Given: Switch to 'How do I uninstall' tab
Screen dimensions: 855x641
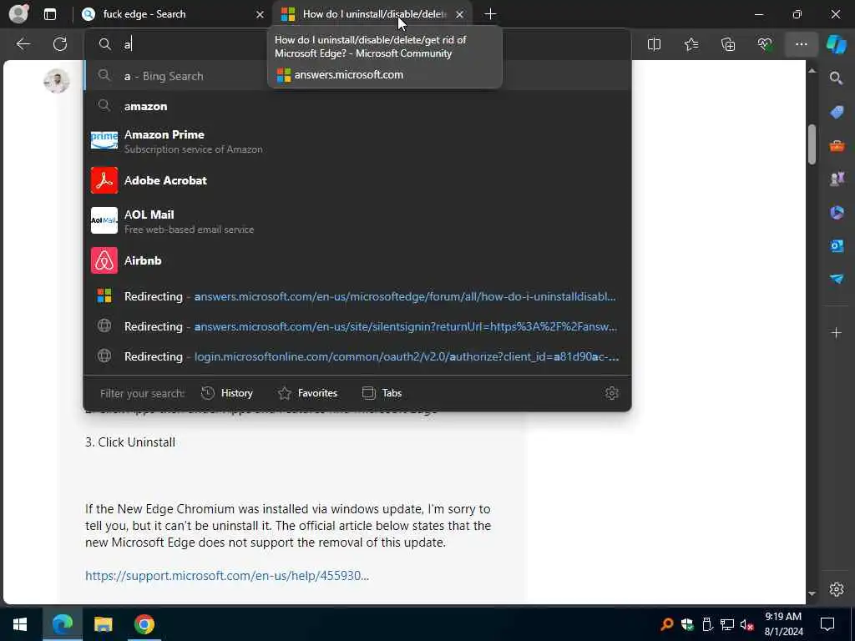Looking at the screenshot, I should click(x=373, y=14).
